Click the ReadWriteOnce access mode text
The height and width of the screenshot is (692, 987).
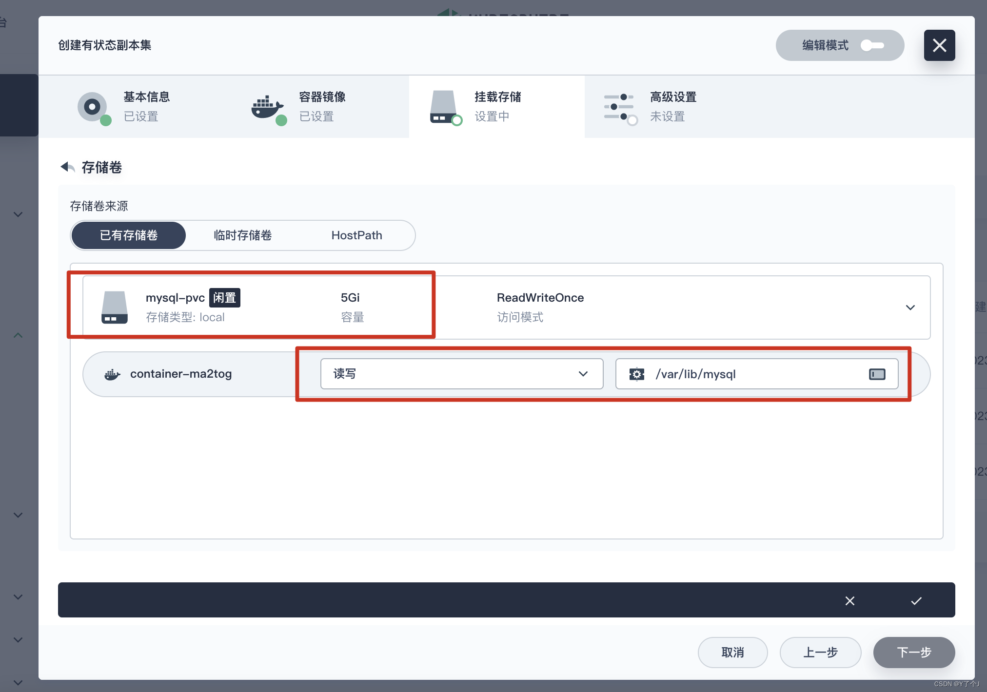coord(540,298)
